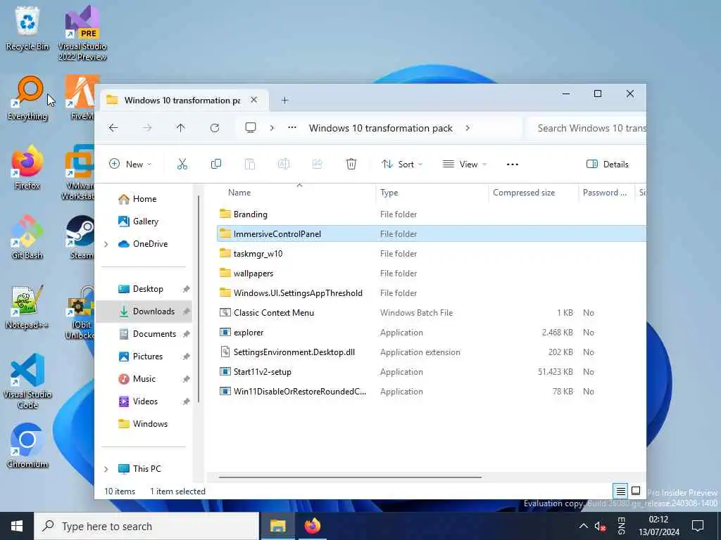This screenshot has width=721, height=540.
Task: Select the Notepad++ desktop shortcut
Action: pos(27,307)
